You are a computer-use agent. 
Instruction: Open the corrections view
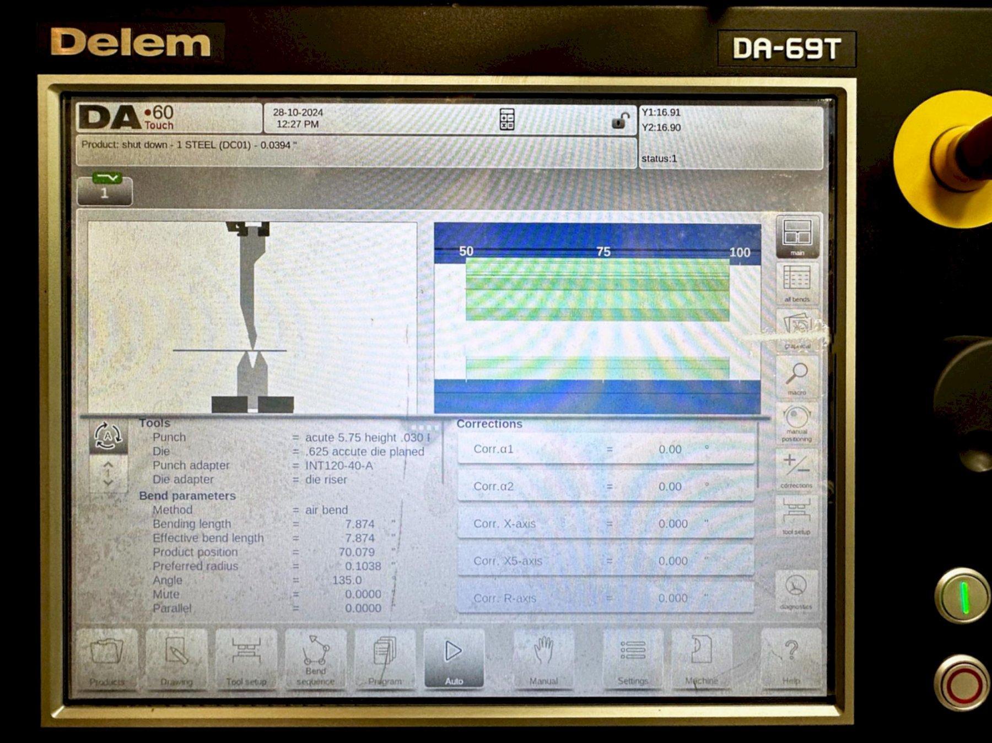tap(797, 470)
